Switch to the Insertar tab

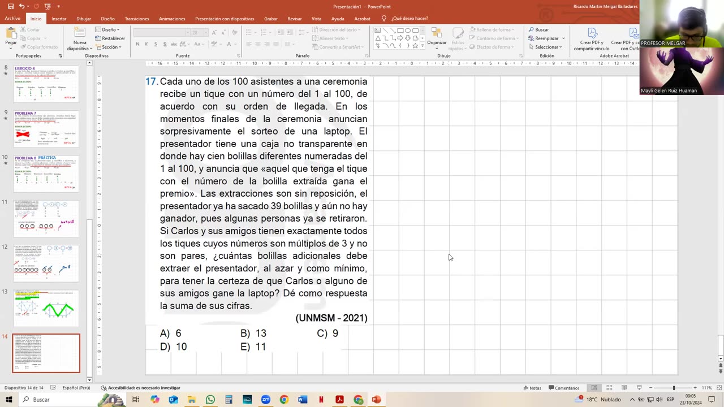click(x=59, y=19)
